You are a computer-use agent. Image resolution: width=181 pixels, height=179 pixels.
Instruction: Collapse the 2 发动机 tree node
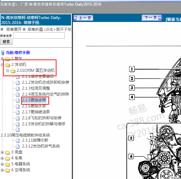[2, 65]
